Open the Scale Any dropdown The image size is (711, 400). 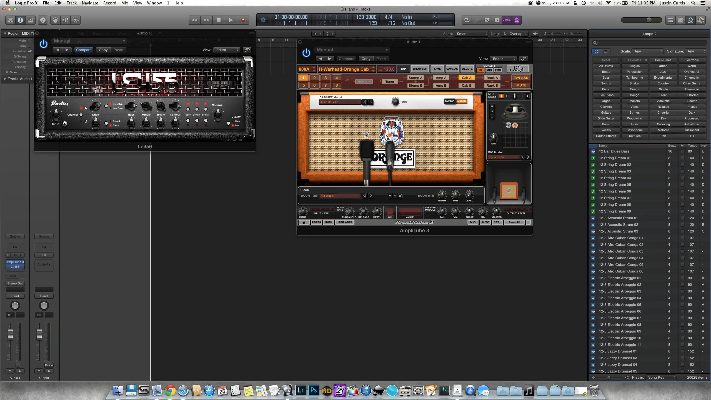[x=648, y=51]
